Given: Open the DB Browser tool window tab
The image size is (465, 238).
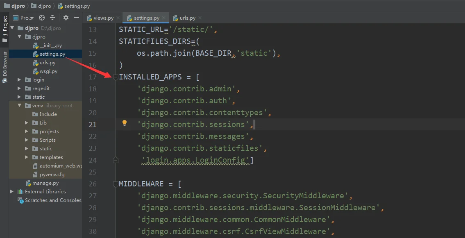Looking at the screenshot, I should [5, 67].
